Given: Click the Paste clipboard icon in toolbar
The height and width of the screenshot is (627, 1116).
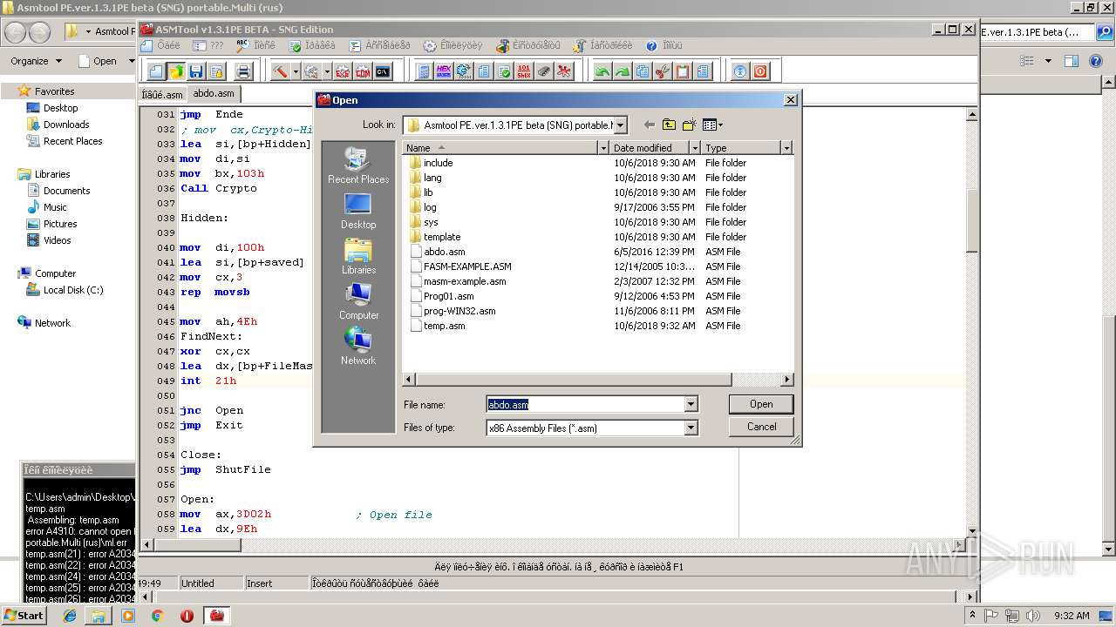Looking at the screenshot, I should pyautogui.click(x=683, y=71).
